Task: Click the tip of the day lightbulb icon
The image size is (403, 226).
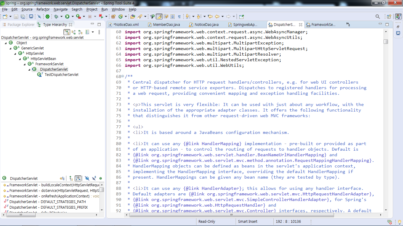Action: coord(399,222)
